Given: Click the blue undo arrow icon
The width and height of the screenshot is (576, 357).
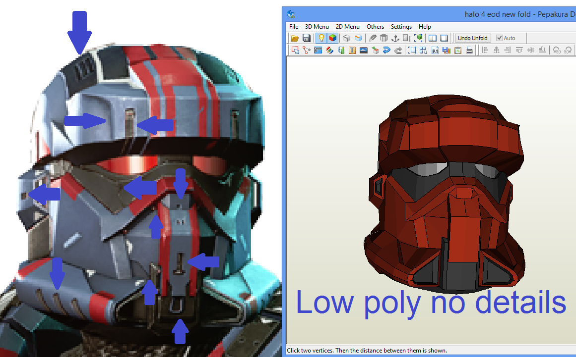Looking at the screenshot, I should click(386, 50).
